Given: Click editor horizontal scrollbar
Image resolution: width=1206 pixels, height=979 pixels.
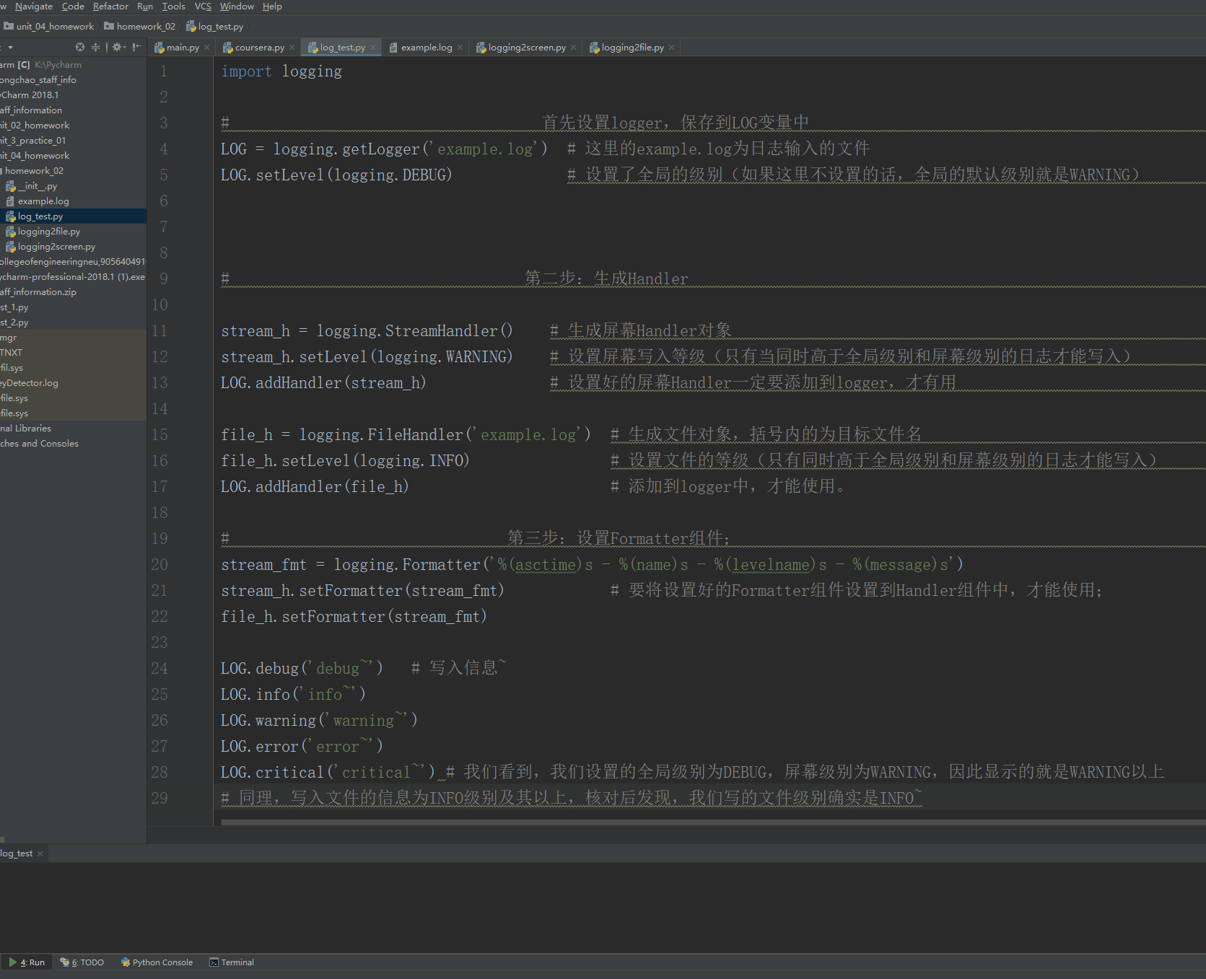Looking at the screenshot, I should (x=713, y=821).
